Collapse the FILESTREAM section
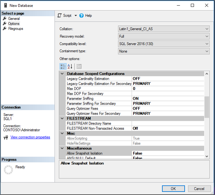This screenshot has height=195, width=215. [62, 119]
